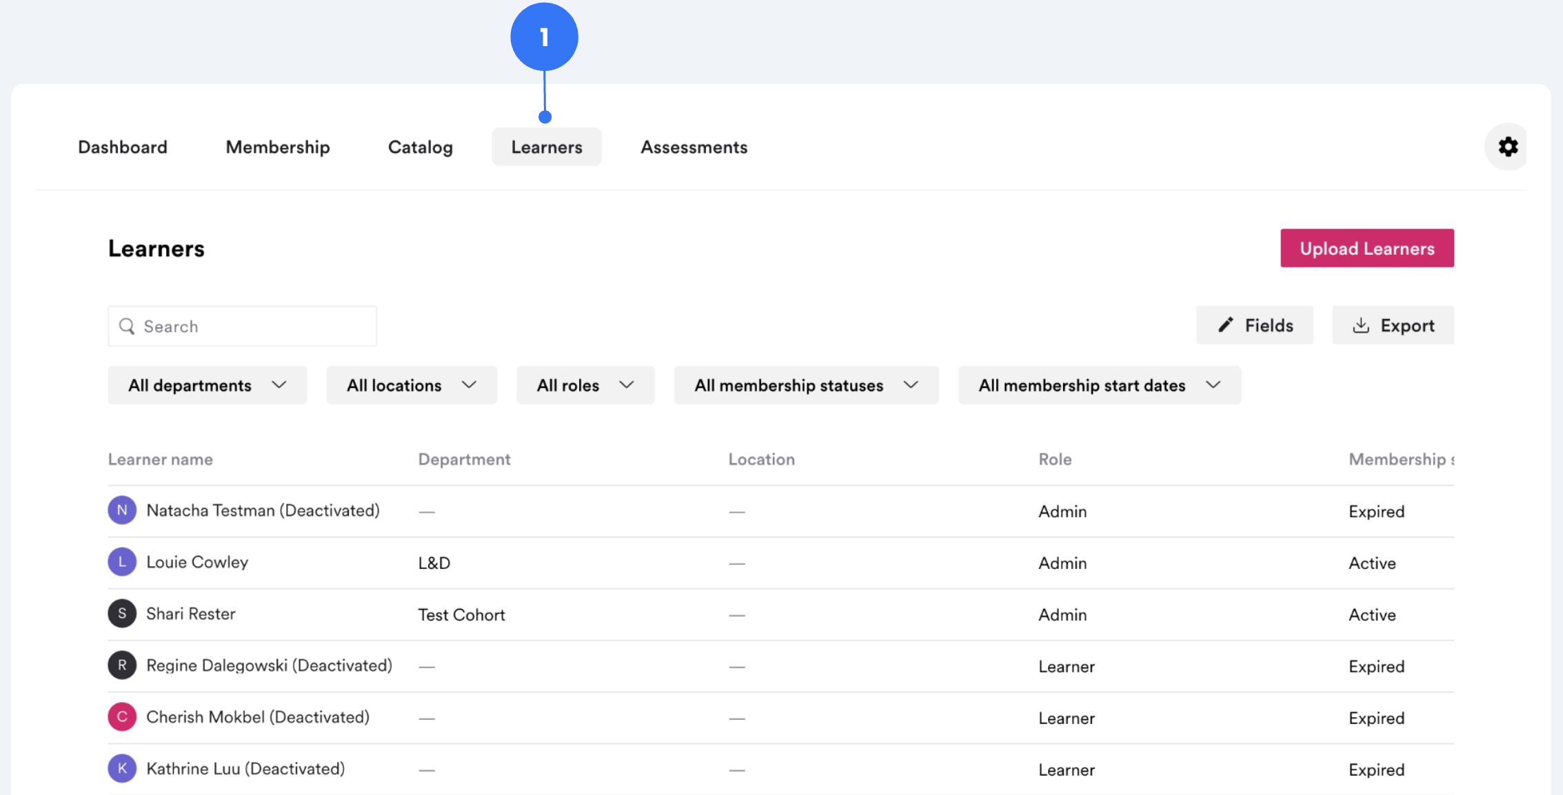Click the Membership column header

1402,460
